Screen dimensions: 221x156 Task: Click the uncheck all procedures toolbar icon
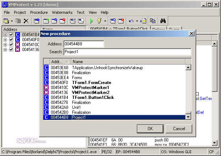pos(81,21)
